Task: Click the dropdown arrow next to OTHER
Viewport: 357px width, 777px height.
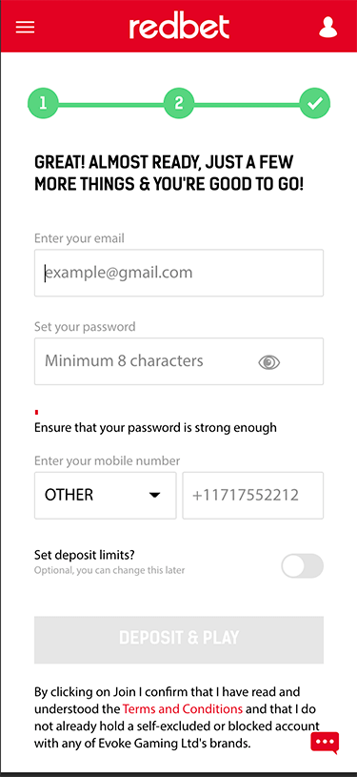Action: point(155,495)
